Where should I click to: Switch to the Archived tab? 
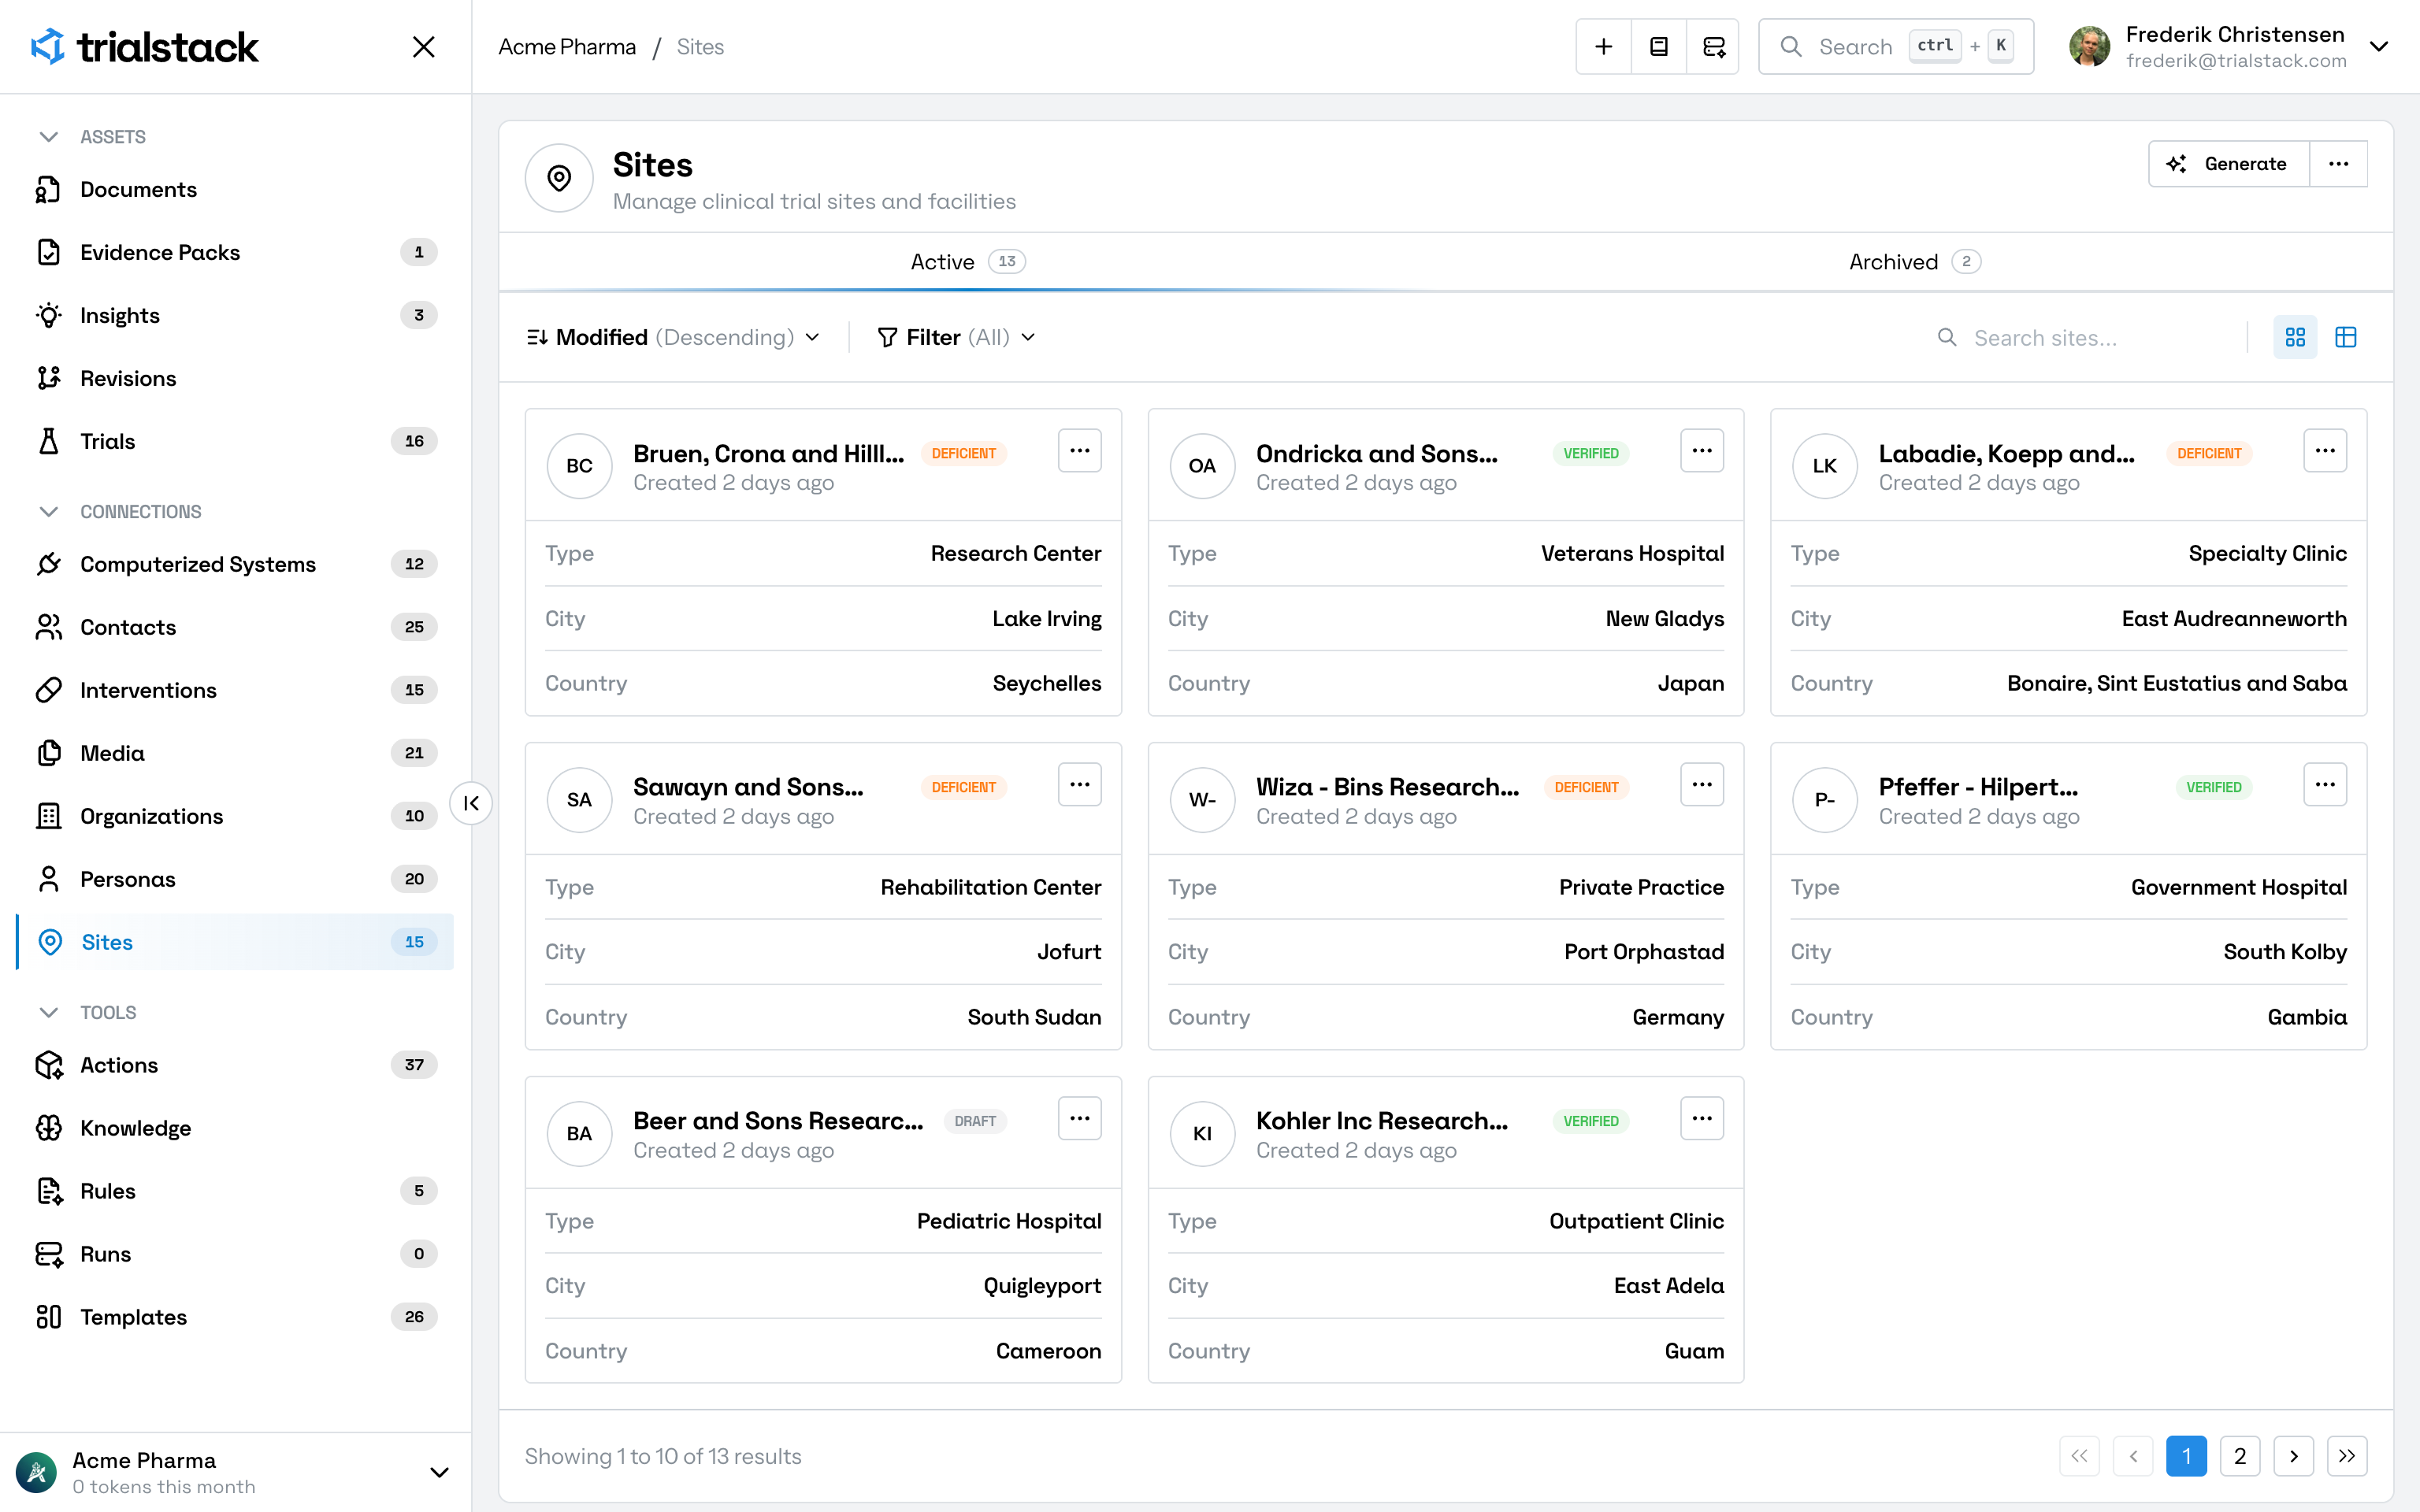pos(1914,262)
